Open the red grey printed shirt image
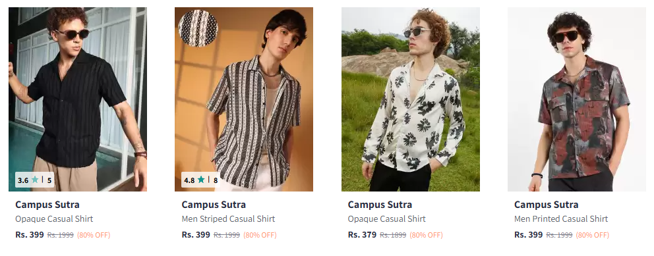The height and width of the screenshot is (256, 654). [576, 99]
